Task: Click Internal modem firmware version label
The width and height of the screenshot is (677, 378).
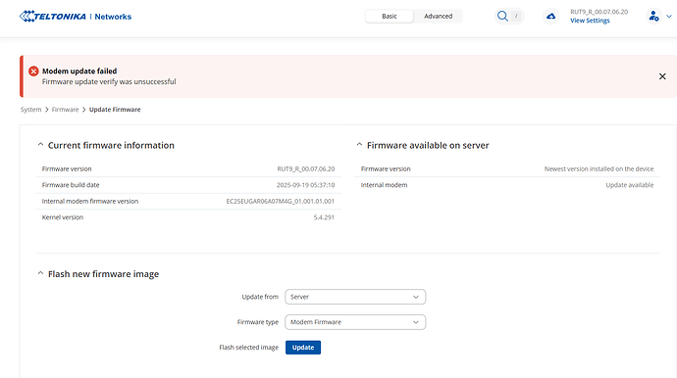Action: click(x=90, y=202)
